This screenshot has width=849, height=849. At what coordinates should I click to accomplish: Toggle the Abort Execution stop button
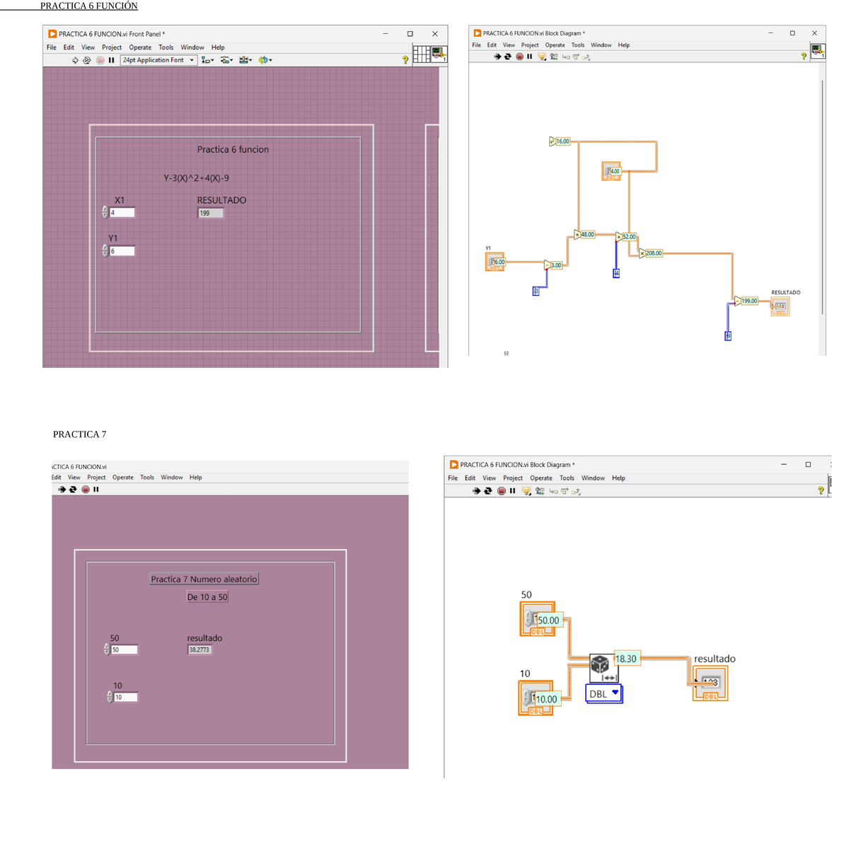click(x=520, y=57)
